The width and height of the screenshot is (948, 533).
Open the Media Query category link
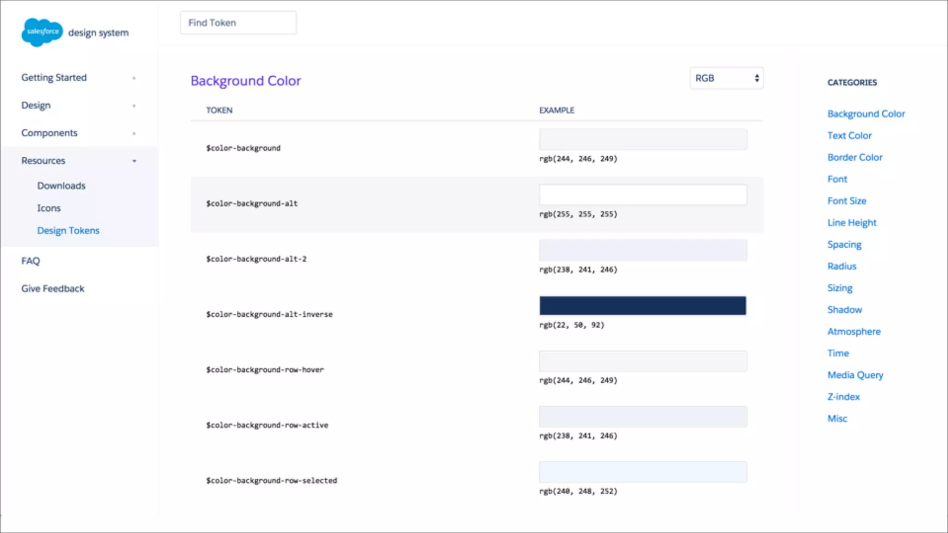coord(855,375)
